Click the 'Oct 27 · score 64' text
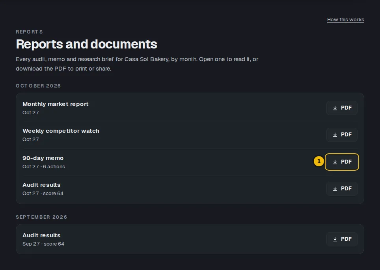This screenshot has height=270, width=380. click(43, 194)
